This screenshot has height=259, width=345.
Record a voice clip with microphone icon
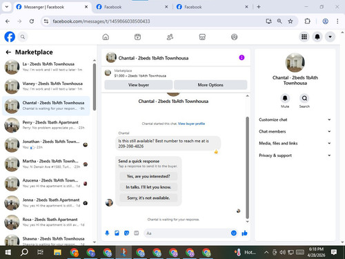[x=107, y=233]
